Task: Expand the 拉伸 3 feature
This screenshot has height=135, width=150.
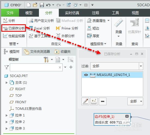Action: [7, 128]
